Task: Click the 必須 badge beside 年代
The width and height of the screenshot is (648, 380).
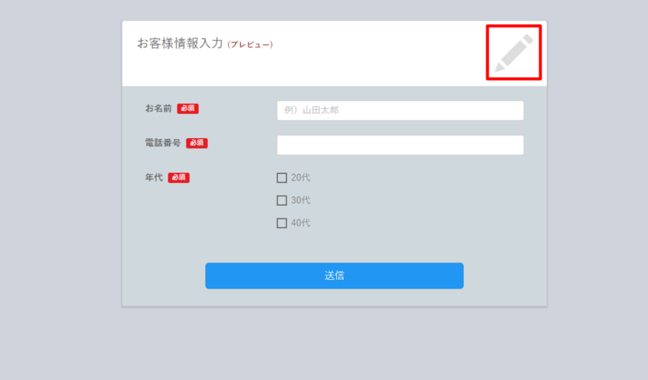Action: tap(179, 177)
